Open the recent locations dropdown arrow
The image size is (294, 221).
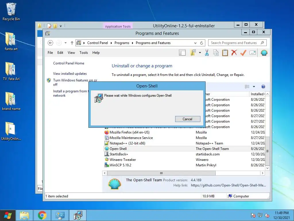pos(65,43)
